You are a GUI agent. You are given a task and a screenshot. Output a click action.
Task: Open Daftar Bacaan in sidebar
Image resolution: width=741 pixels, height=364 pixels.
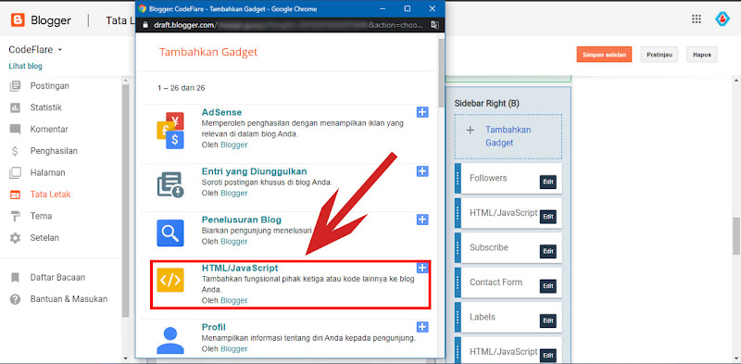[x=57, y=278]
